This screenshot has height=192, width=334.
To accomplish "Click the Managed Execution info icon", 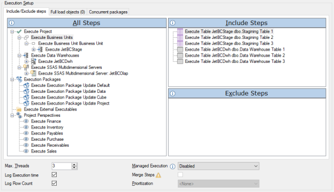I will [172, 166].
